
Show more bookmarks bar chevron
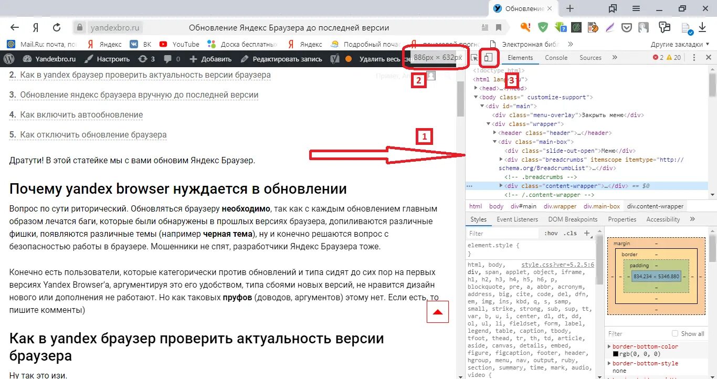click(x=571, y=44)
